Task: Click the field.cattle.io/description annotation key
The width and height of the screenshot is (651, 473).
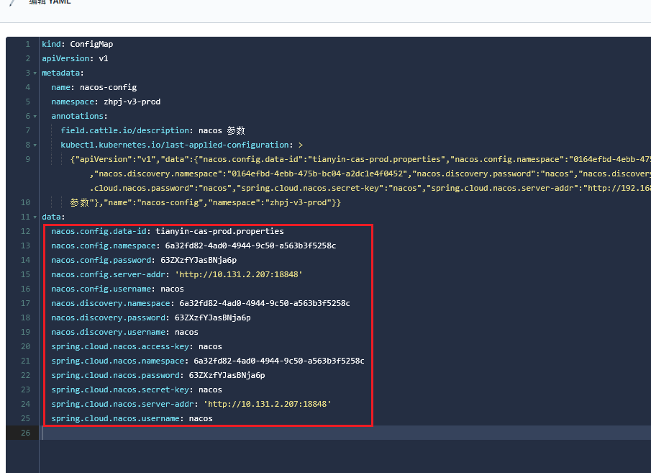Action: click(125, 130)
